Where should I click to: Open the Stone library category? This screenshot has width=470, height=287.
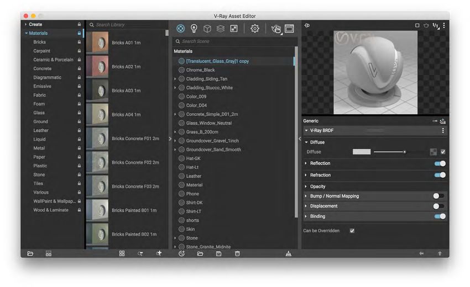[39, 175]
